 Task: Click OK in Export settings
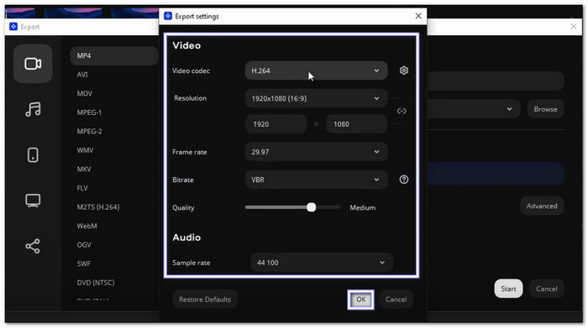(360, 299)
